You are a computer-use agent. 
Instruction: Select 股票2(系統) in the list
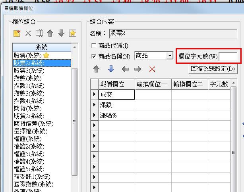(x=42, y=63)
